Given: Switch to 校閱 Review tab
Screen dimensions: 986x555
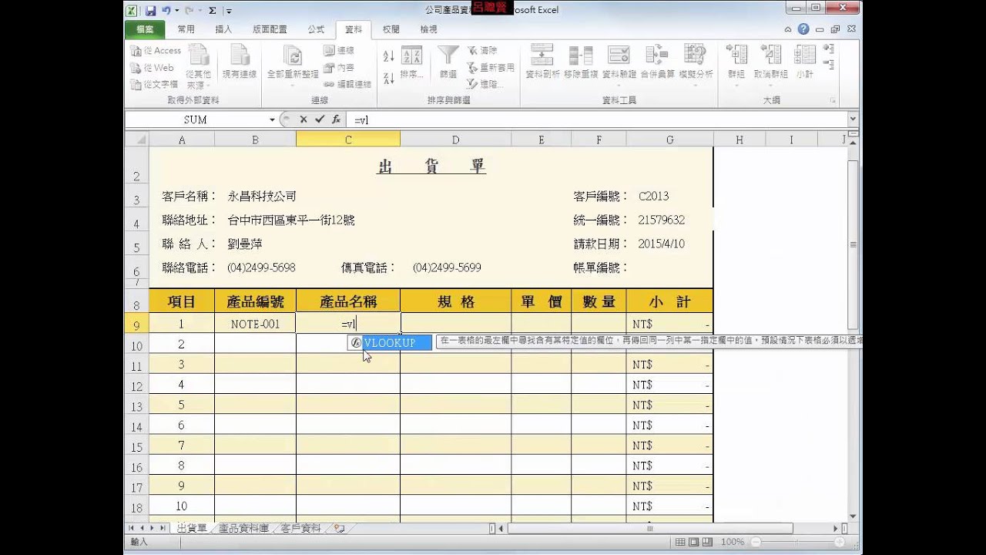Looking at the screenshot, I should point(391,29).
